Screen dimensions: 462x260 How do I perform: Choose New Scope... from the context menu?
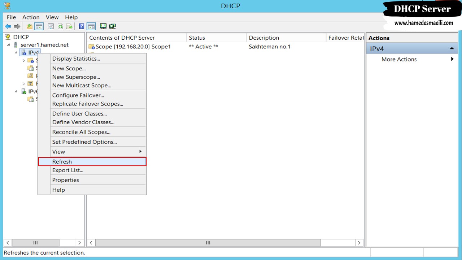(x=92, y=68)
